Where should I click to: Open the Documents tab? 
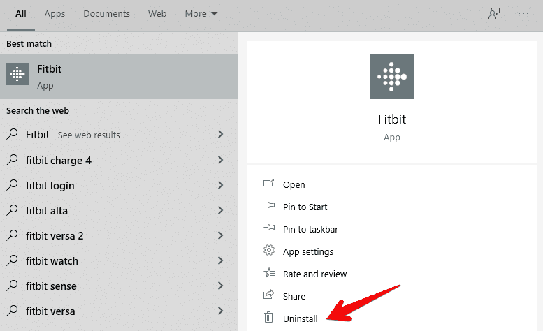tap(106, 14)
